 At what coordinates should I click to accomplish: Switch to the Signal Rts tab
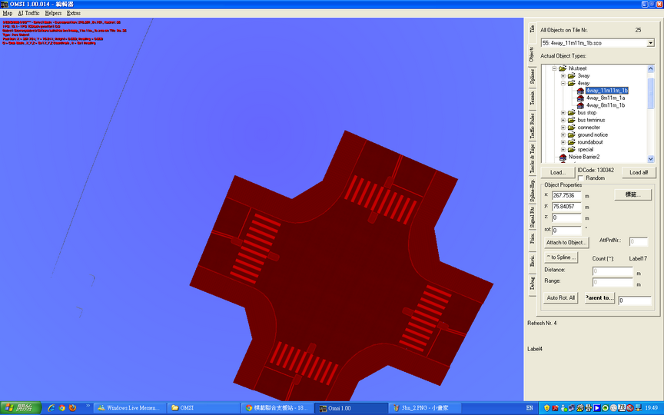533,217
